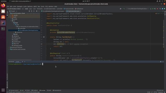This screenshot has height=93, width=166.
Task: Open the File menu
Action: coord(8,6)
